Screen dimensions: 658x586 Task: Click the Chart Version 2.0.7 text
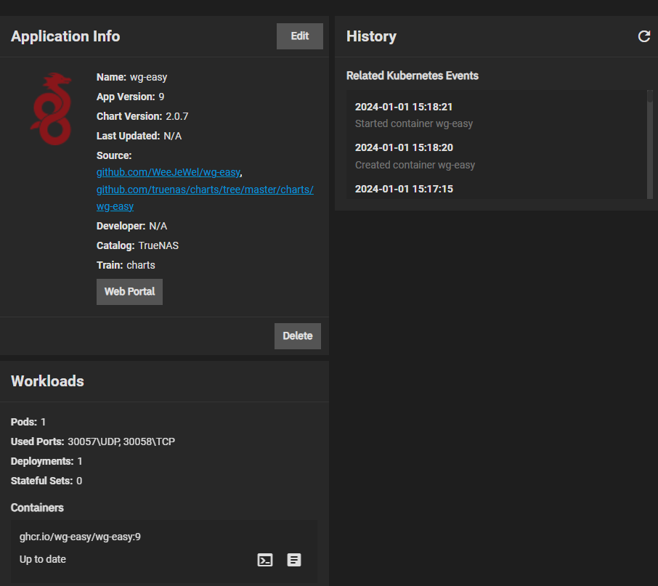(x=177, y=116)
